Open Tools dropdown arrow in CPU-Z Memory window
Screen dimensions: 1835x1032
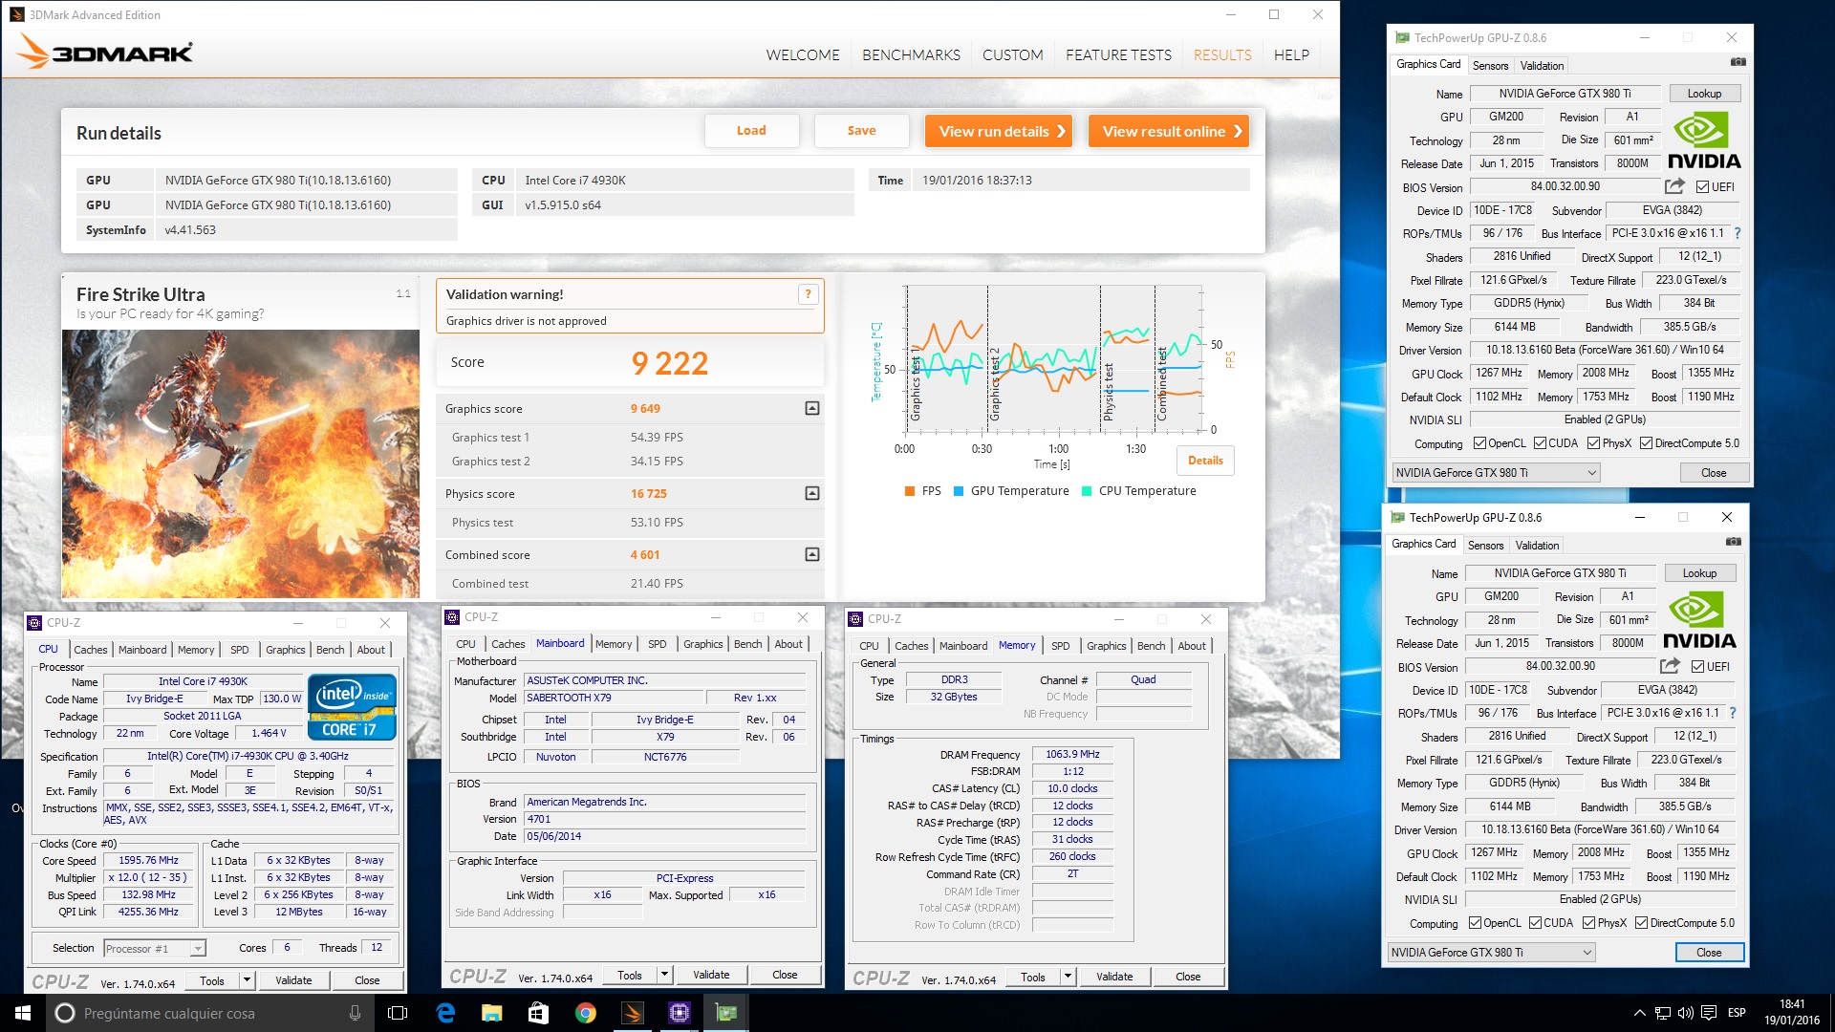1068,977
